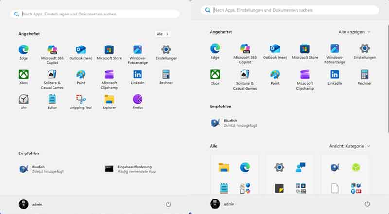Open File Explorer icon in Alle category tile

coord(224,168)
